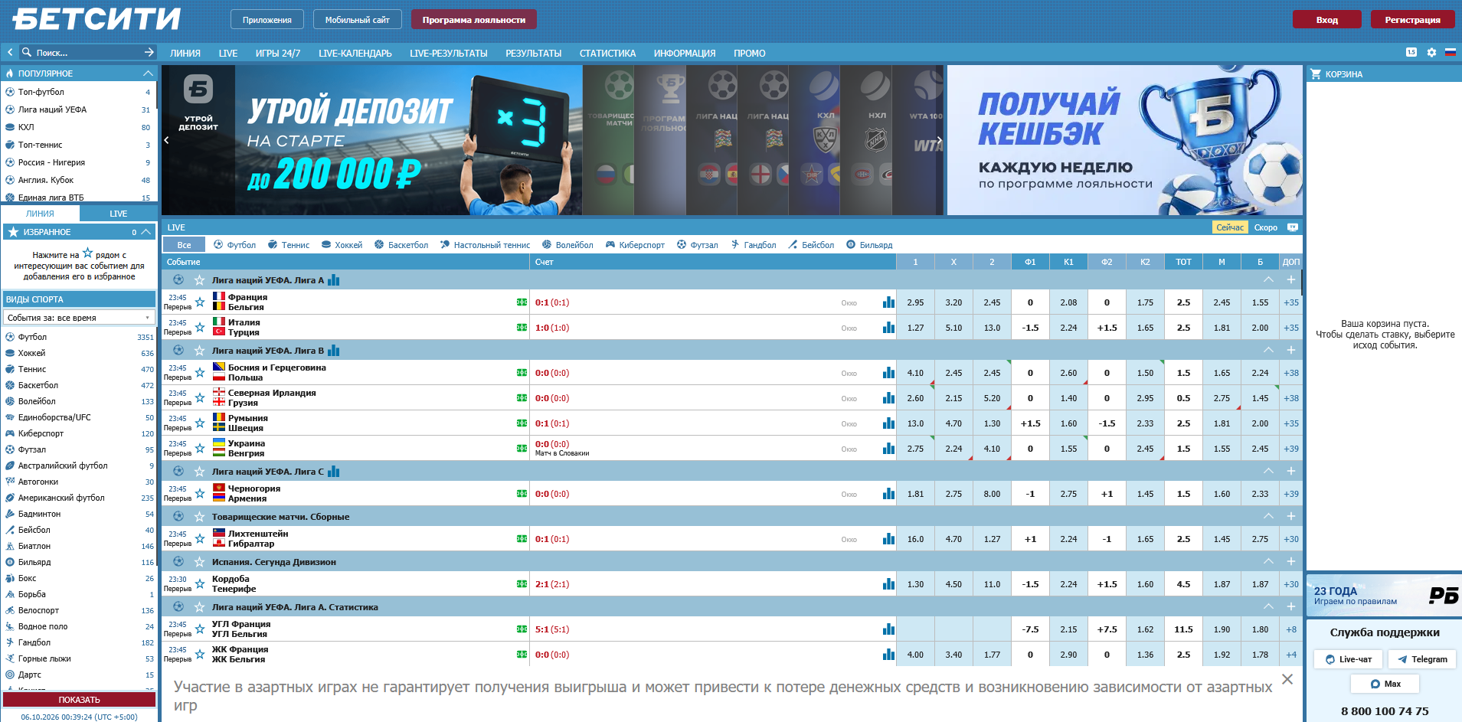Click the screen icon next to Скоро
The width and height of the screenshot is (1462, 722).
[1293, 227]
